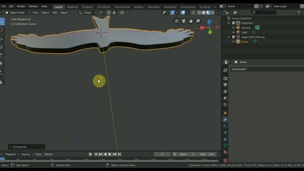Click the Light object icon in outliner
Image resolution: width=304 pixels, height=171 pixels.
point(238,32)
